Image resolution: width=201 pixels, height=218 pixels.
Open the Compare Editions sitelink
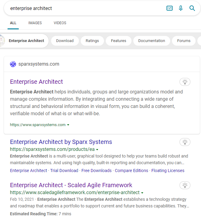131,171
